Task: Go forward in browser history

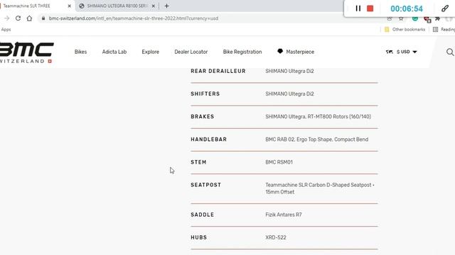Action: tap(7, 18)
